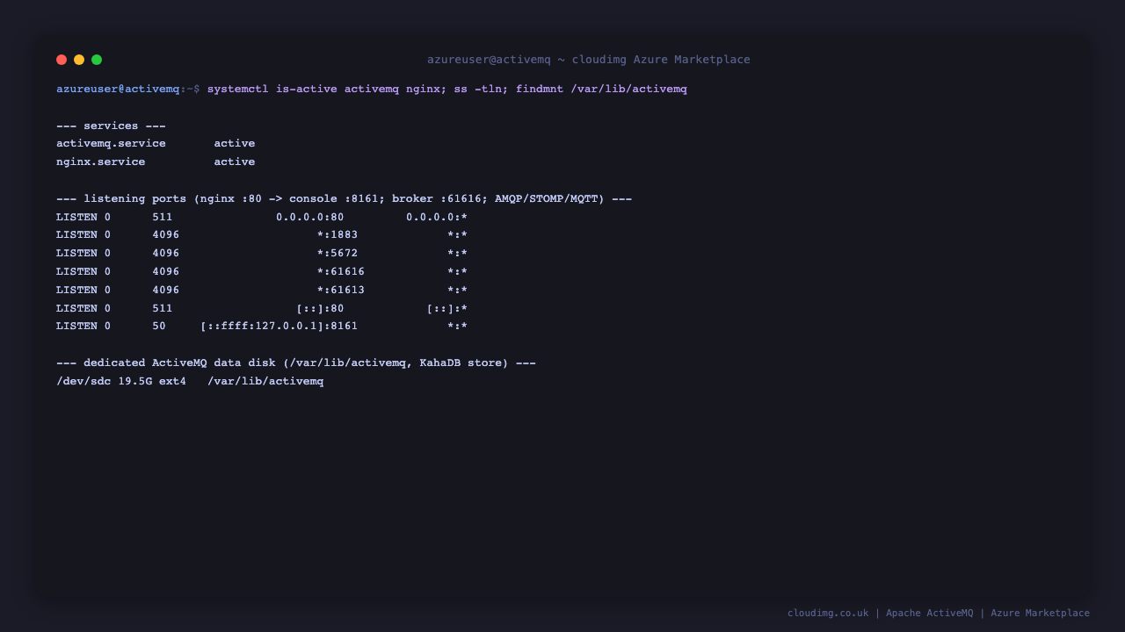The image size is (1125, 632).
Task: Click the active status of activemq.service
Action: click(235, 144)
